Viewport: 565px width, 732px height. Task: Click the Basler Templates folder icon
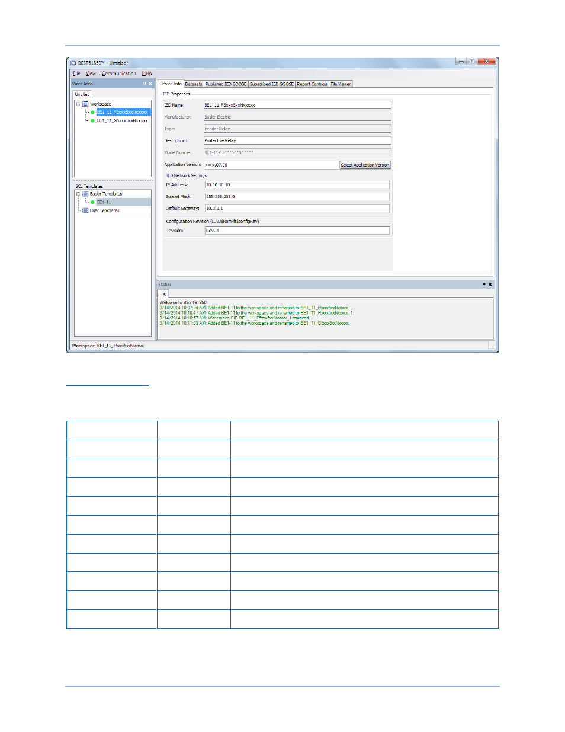coord(85,194)
